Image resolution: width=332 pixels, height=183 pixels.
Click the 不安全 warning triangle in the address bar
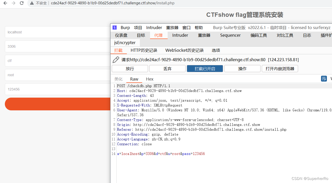click(32, 3)
